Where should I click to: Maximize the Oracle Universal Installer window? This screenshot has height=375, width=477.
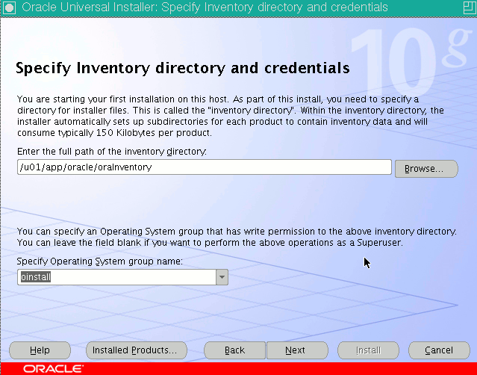coord(469,7)
